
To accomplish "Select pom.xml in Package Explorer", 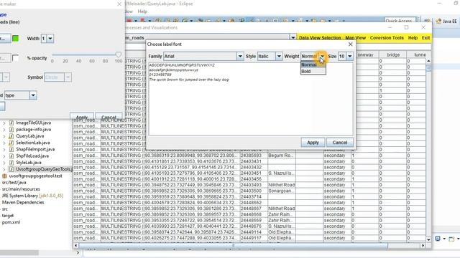I will point(11,222).
